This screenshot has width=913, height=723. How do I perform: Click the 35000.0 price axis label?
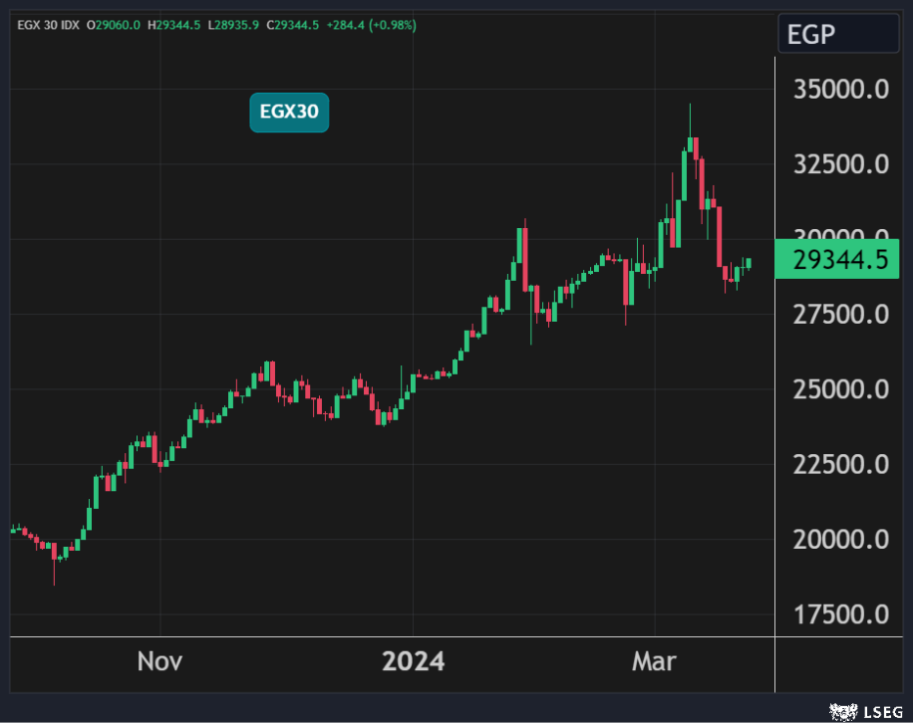pos(839,90)
